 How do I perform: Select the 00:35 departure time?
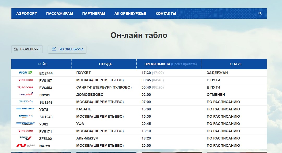[146, 80]
